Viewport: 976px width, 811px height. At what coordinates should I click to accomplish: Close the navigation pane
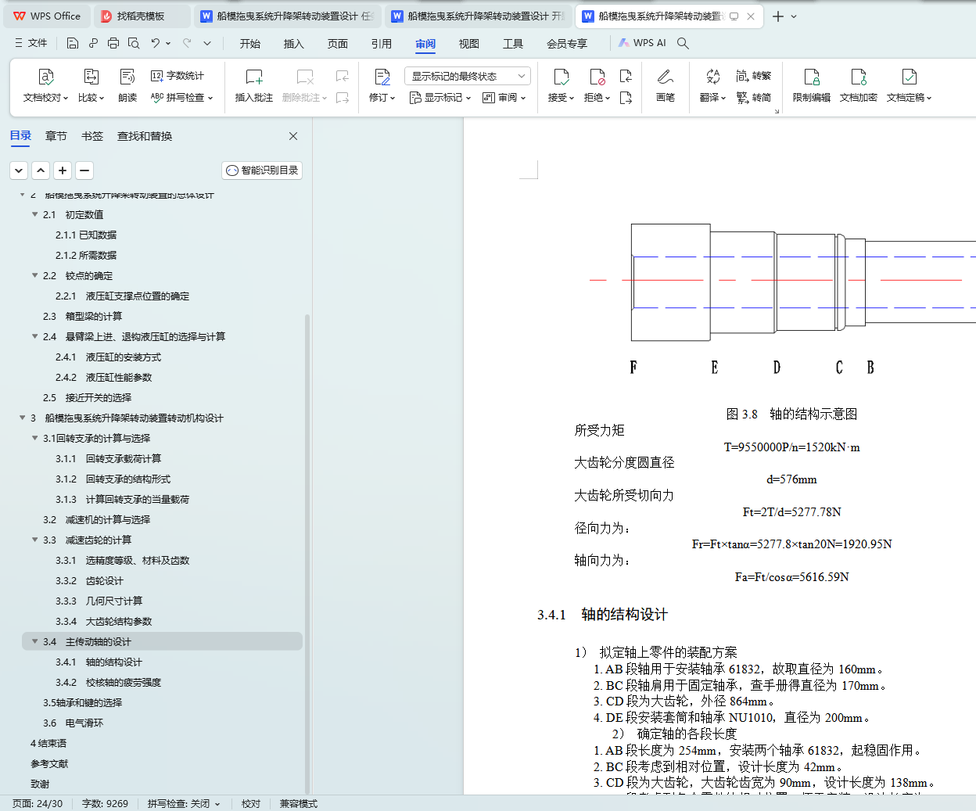[293, 136]
